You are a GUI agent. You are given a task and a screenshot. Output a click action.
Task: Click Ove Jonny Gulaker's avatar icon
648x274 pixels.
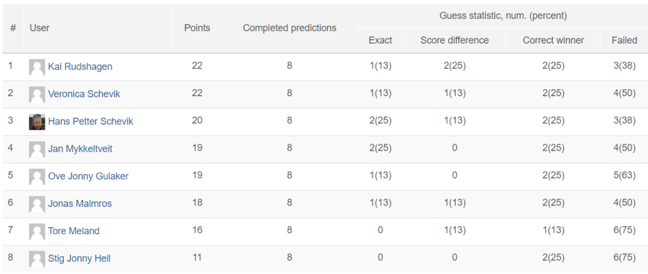(x=37, y=177)
